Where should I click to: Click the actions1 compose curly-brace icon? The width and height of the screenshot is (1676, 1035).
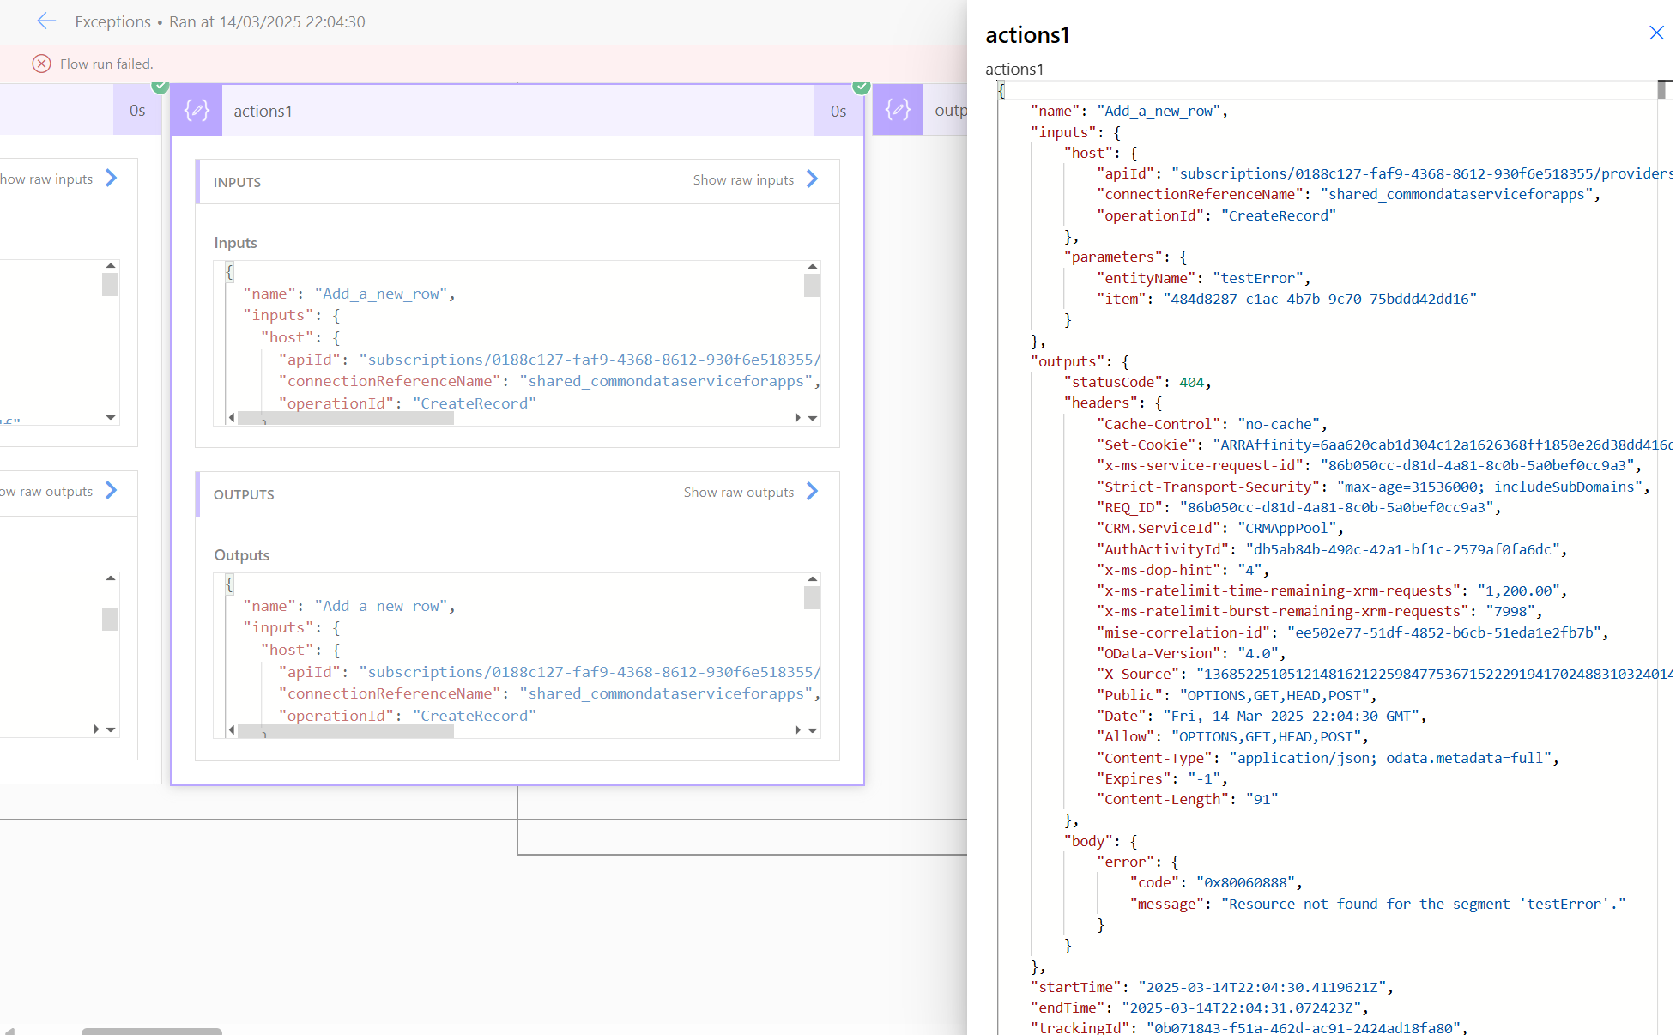(197, 111)
